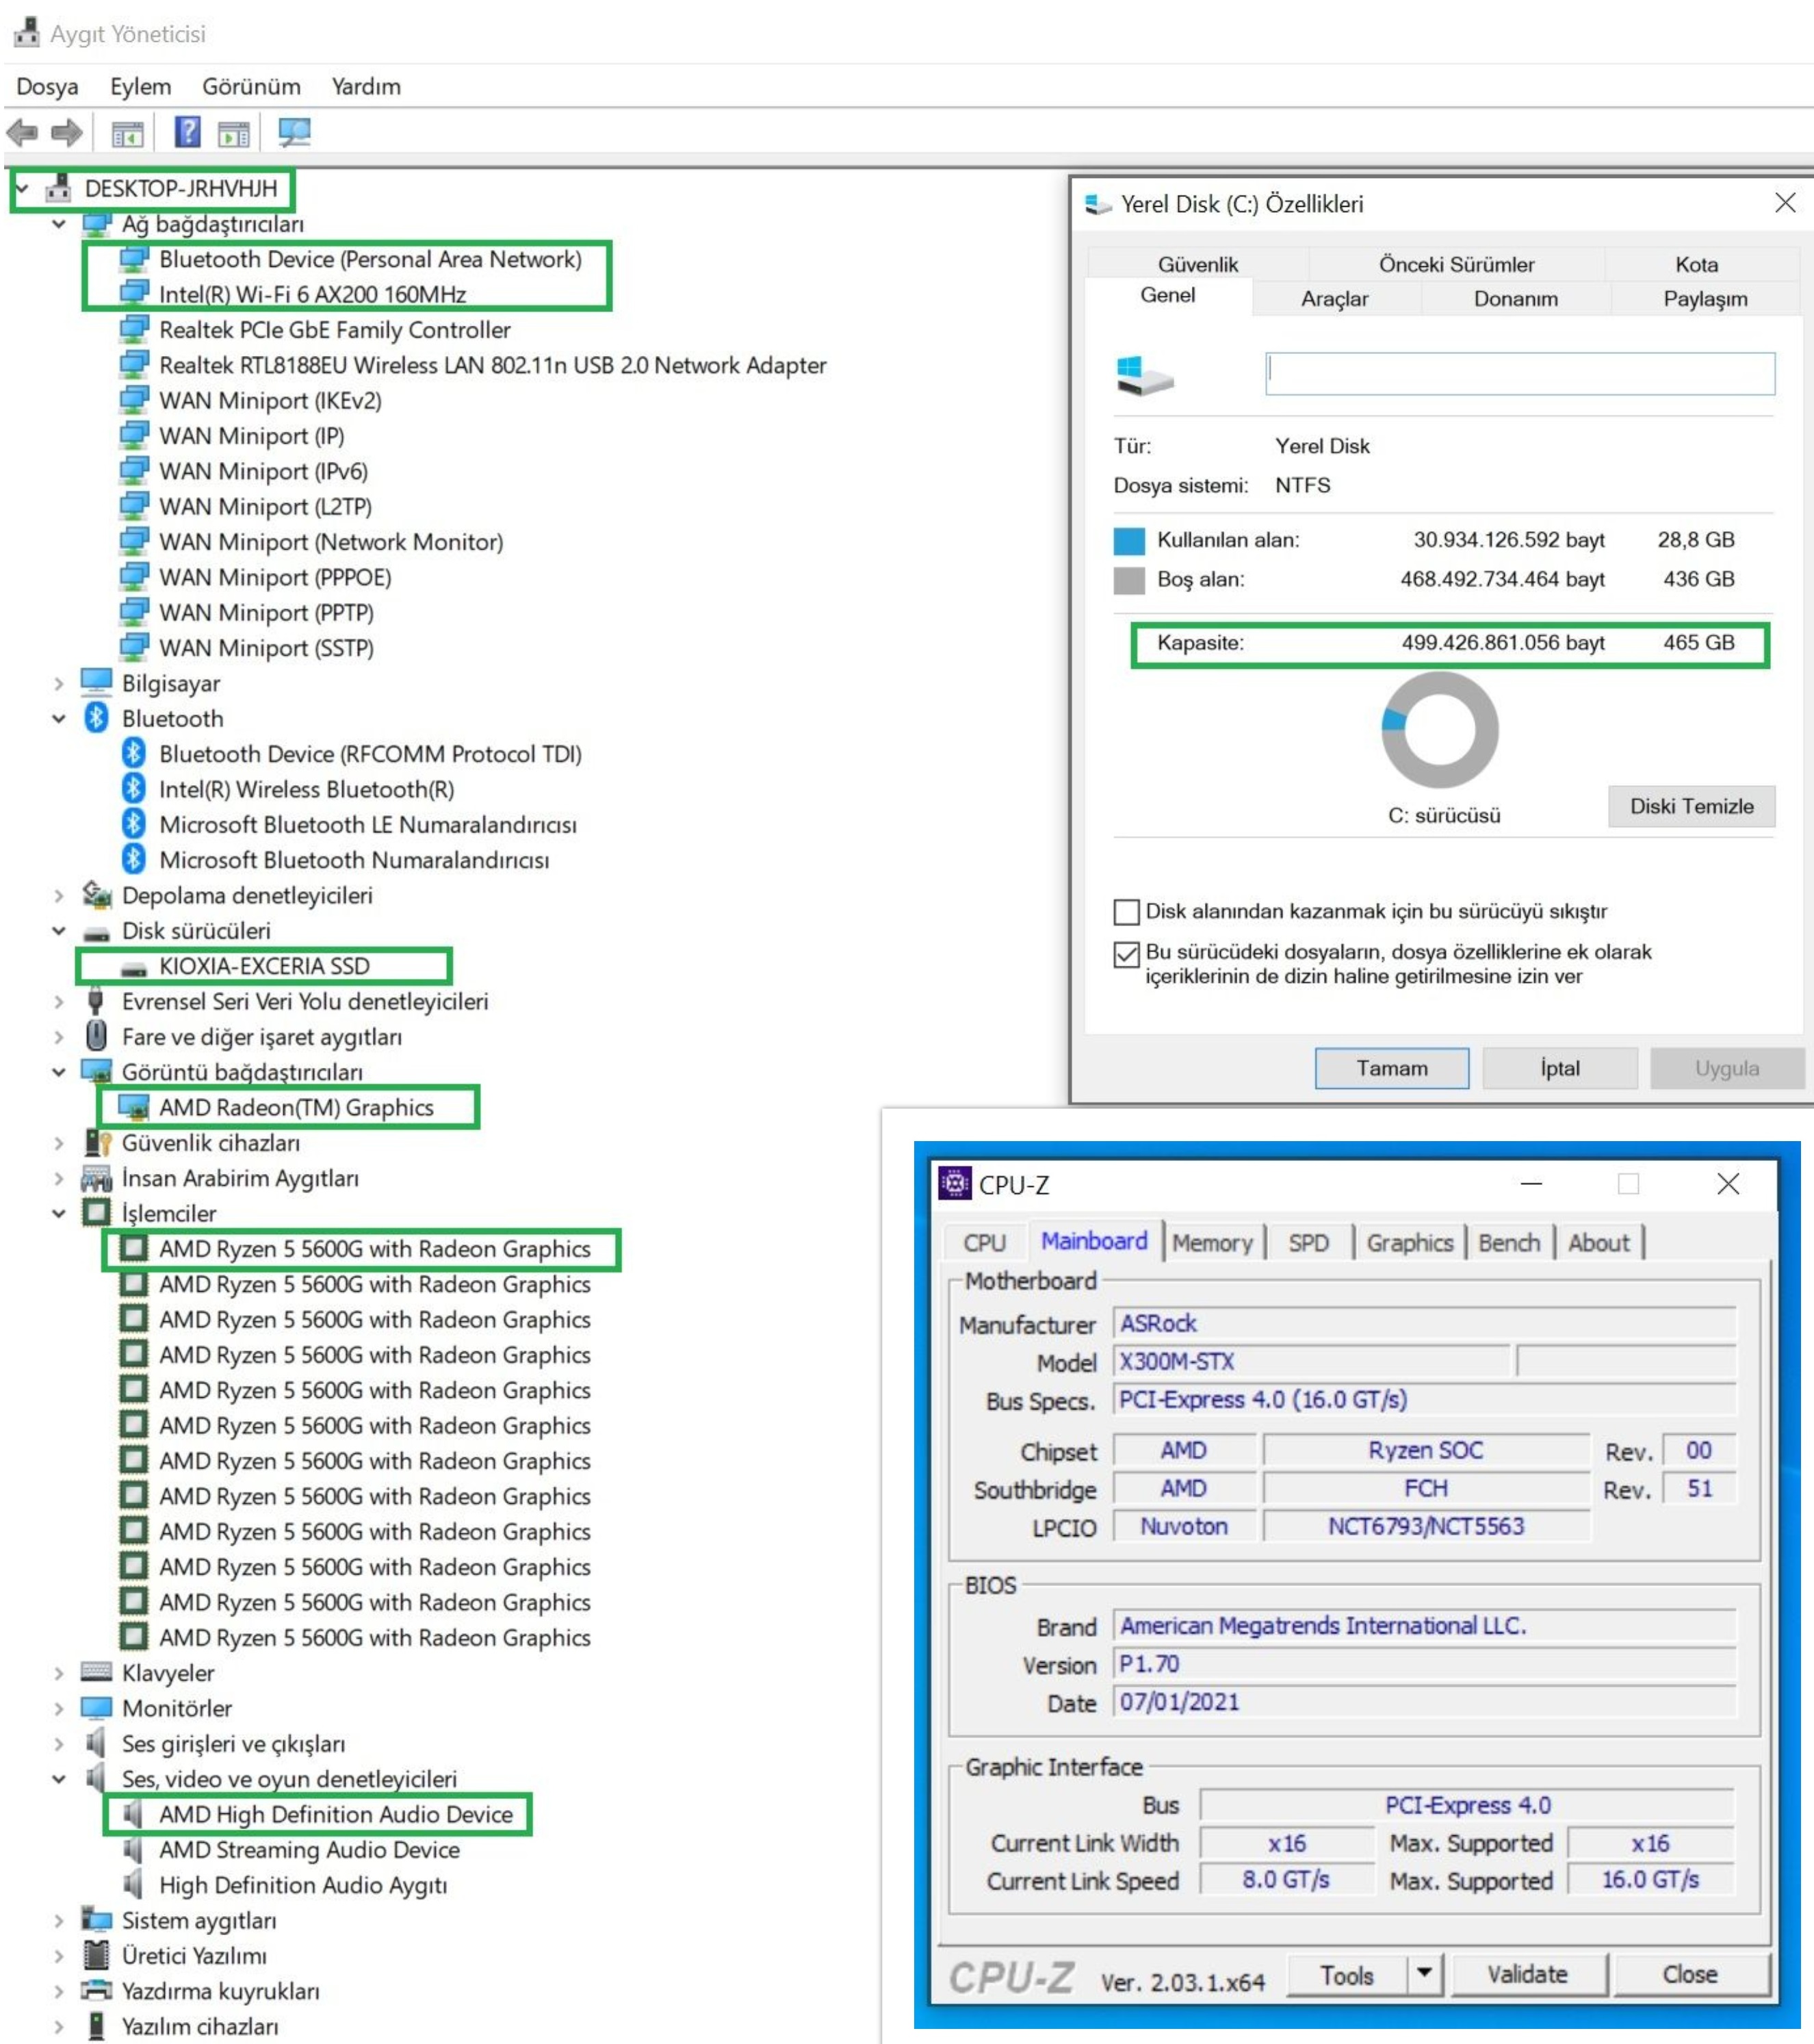This screenshot has height=2044, width=1814.
Task: Click the blue Help question-mark toolbar icon
Action: (x=187, y=132)
